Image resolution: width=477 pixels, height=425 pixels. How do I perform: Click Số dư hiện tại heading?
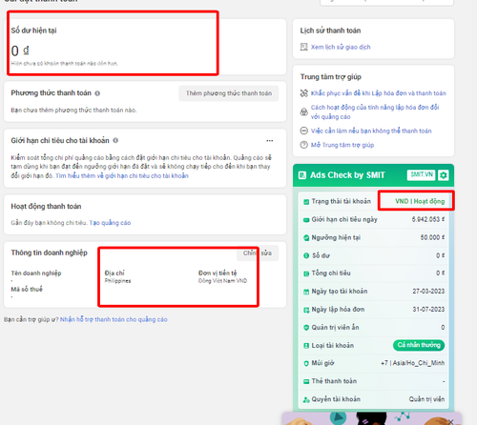click(x=33, y=30)
